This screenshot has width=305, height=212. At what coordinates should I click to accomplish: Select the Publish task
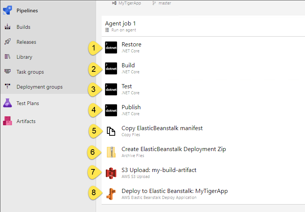point(131,107)
